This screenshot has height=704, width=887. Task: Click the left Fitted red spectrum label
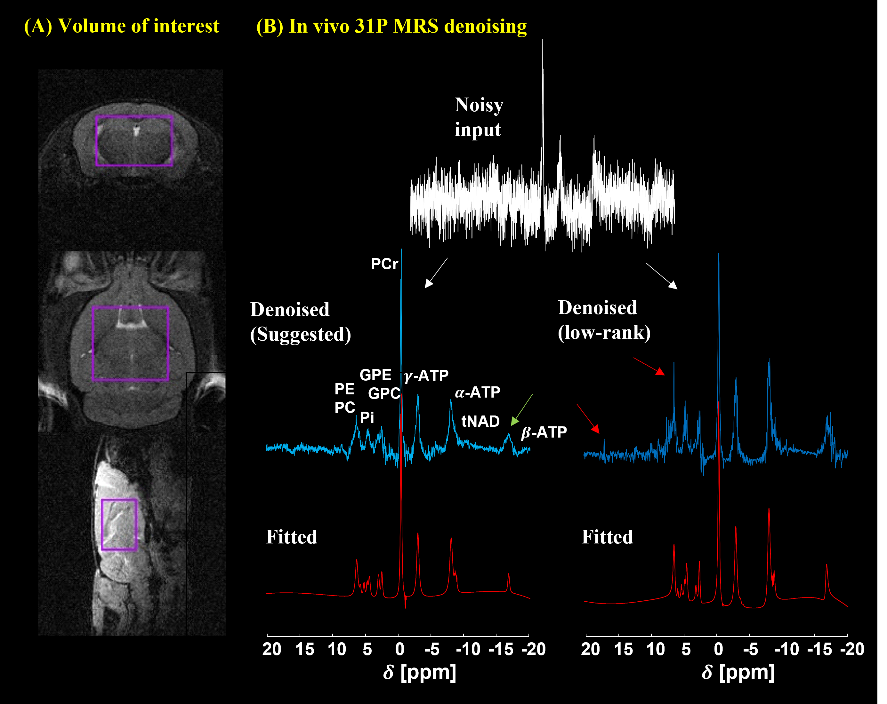click(291, 537)
